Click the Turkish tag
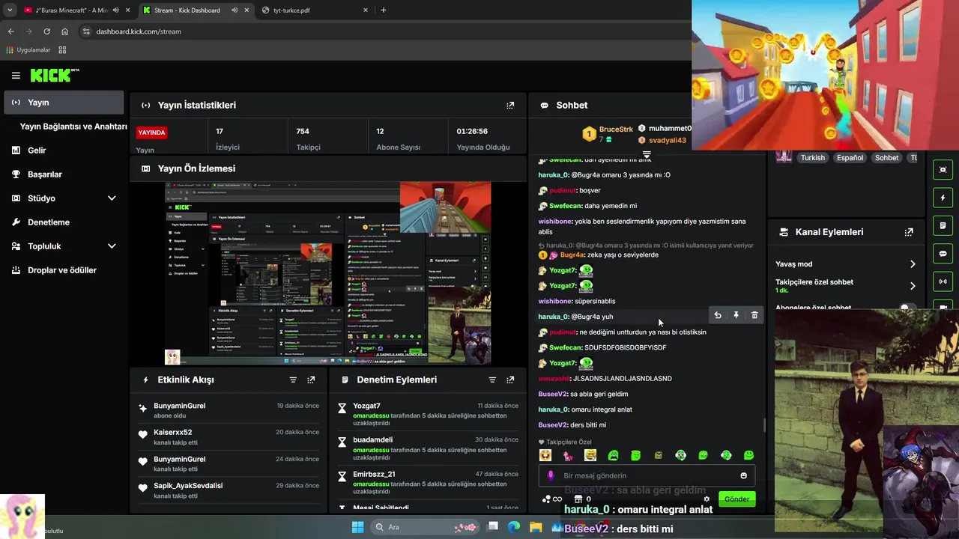Image resolution: width=959 pixels, height=539 pixels. click(x=812, y=158)
